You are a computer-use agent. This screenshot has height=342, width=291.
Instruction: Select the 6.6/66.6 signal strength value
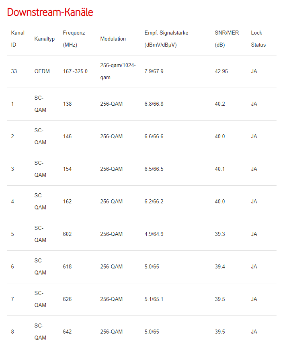(154, 137)
